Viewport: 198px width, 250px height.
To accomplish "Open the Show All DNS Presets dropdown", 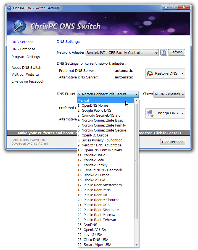I will coord(169,94).
